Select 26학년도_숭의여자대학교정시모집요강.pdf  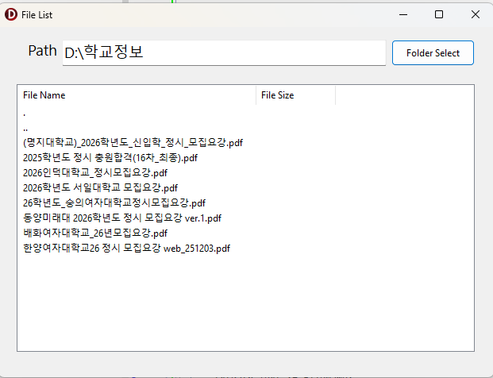(114, 202)
